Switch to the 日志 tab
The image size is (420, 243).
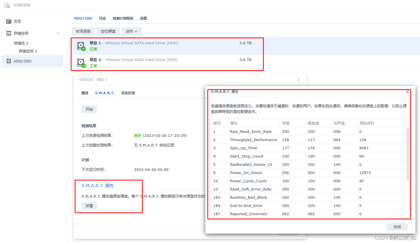[x=102, y=18]
